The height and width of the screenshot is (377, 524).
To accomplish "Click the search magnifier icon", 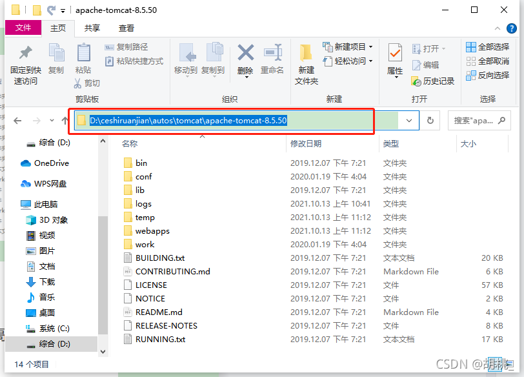I will tap(501, 120).
